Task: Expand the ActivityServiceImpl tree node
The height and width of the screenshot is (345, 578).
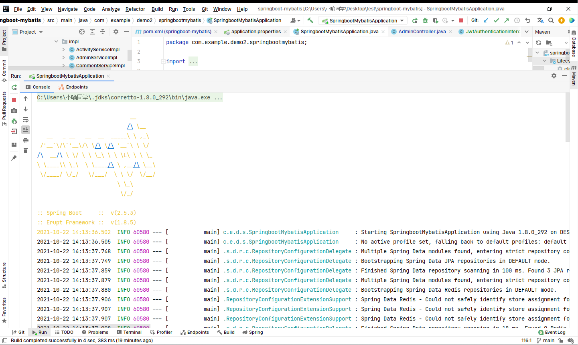Action: point(63,50)
